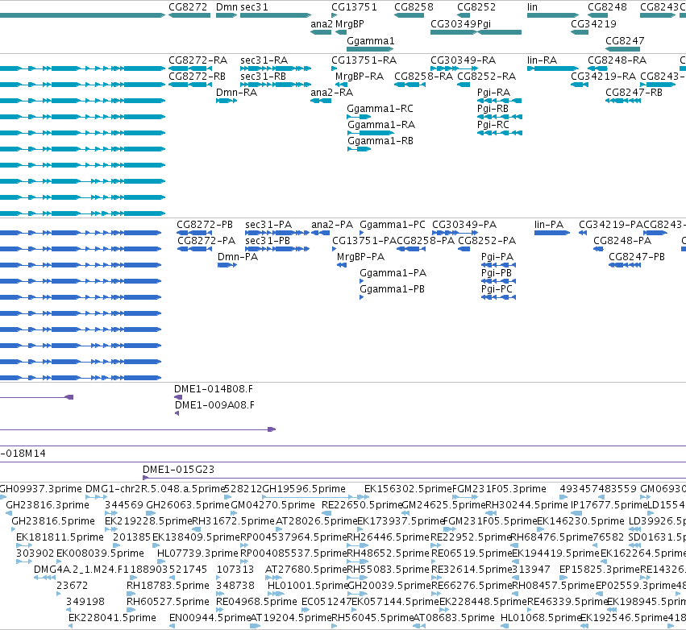This screenshot has height=630, width=686.
Task: Select the Ggamma1-RB transcript label
Action: [x=380, y=141]
